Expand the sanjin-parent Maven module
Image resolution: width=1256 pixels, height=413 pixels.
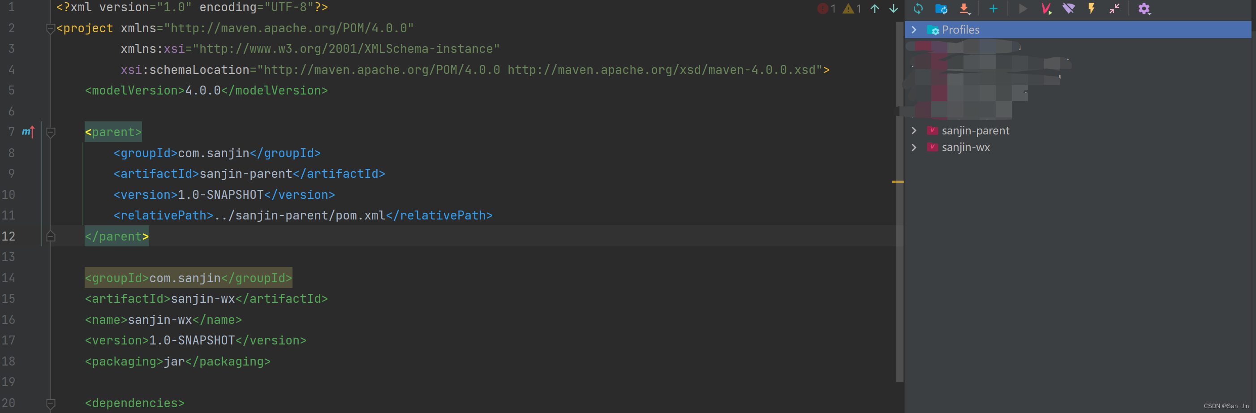pyautogui.click(x=914, y=131)
